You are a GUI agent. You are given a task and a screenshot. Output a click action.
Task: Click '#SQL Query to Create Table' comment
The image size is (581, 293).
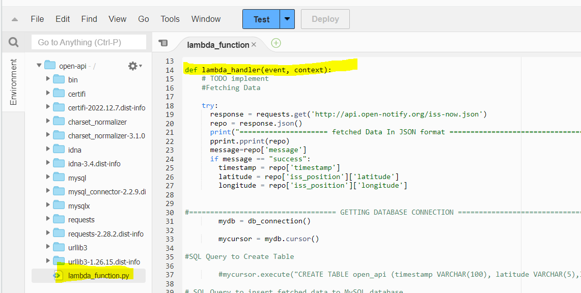tap(239, 257)
